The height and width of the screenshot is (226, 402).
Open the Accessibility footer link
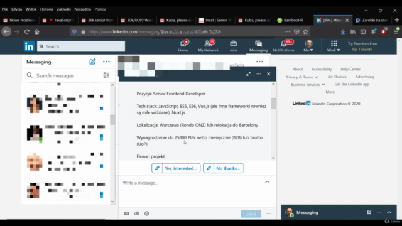tap(322, 69)
